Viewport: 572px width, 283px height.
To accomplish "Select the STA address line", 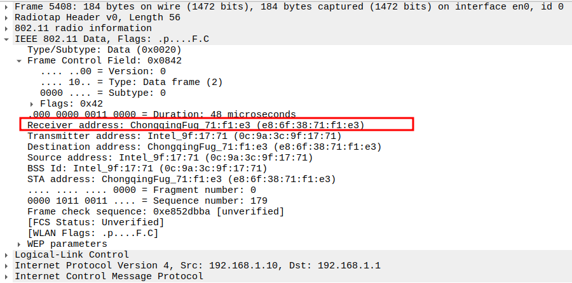I will click(180, 179).
